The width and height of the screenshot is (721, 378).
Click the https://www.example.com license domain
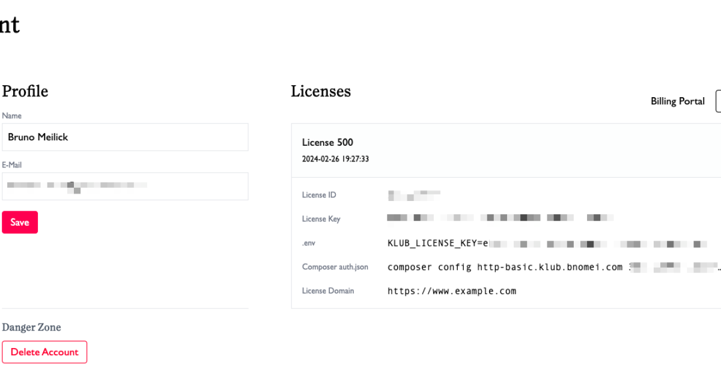452,291
